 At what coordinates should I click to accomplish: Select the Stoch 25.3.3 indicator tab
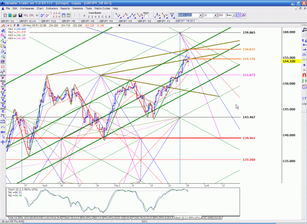point(188,218)
